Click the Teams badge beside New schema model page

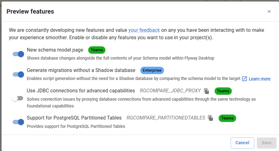click(97, 50)
